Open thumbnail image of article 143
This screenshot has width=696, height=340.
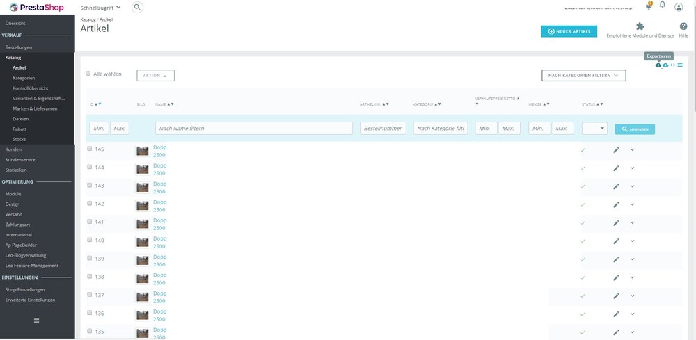coord(143,188)
